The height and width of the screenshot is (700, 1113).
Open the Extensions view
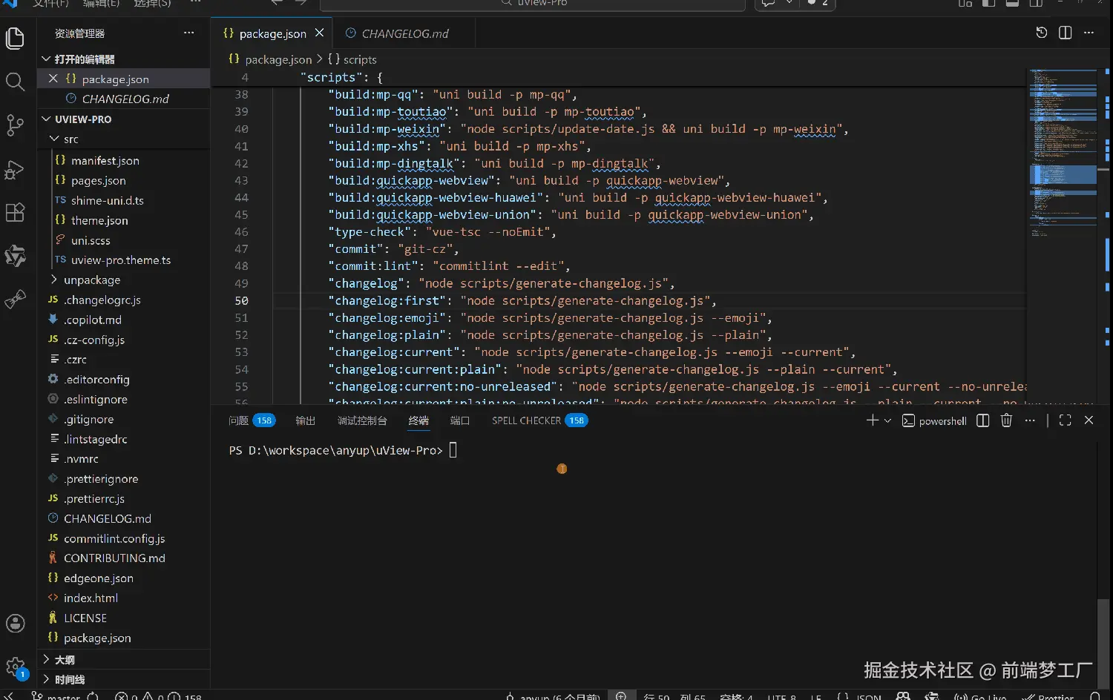click(x=15, y=213)
